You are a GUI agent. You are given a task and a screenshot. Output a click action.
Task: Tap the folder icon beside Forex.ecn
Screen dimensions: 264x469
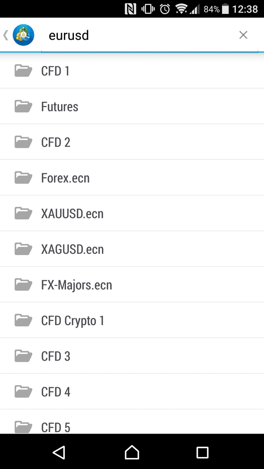24,177
